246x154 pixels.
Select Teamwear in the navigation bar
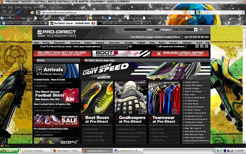(x=100, y=43)
